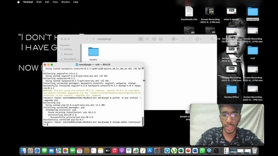
Task: Open App Store in the dock
Action: coord(150,151)
